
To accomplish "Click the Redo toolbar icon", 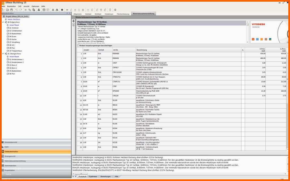I will [x=21, y=10].
